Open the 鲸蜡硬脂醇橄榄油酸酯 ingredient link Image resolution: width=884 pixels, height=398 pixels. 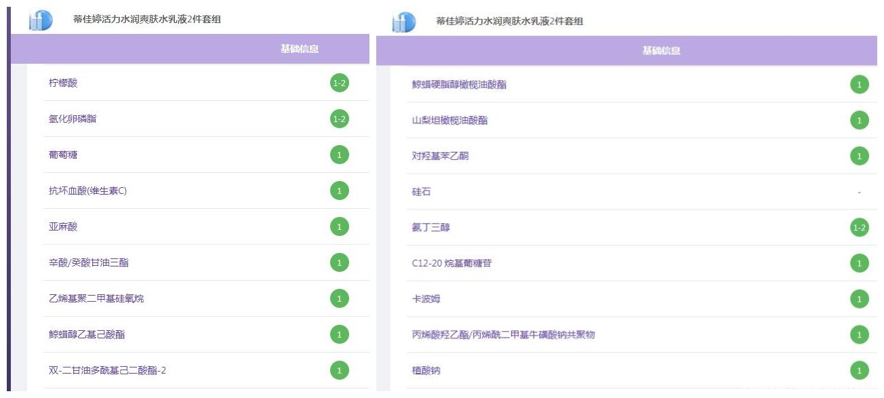click(x=459, y=85)
